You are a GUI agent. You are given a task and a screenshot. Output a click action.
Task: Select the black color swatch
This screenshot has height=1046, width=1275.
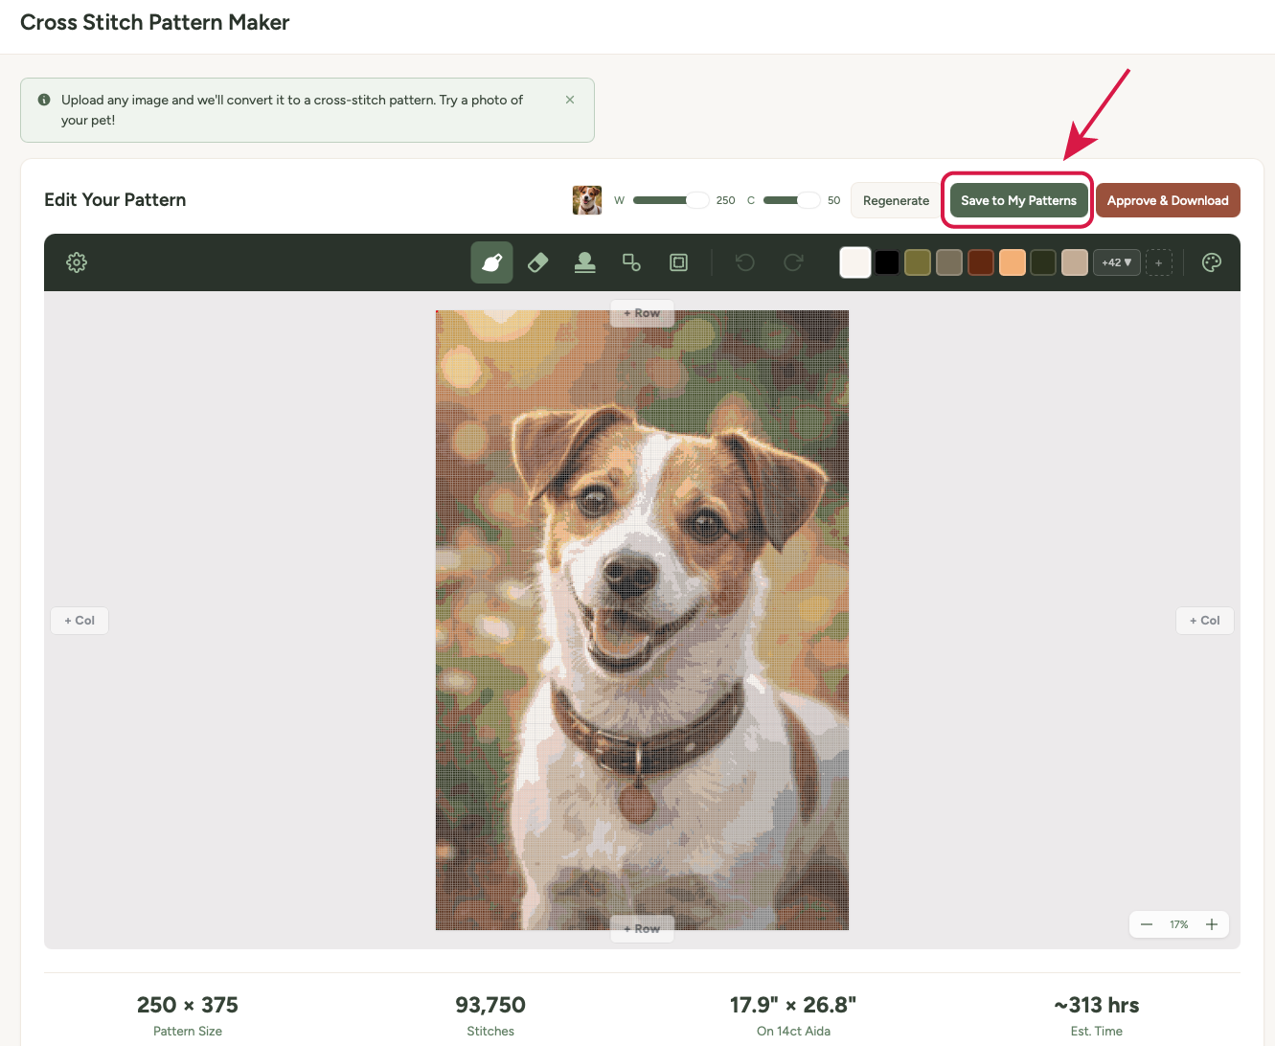[886, 261]
